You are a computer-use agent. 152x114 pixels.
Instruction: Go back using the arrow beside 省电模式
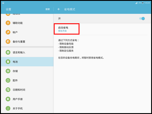[x=59, y=9]
